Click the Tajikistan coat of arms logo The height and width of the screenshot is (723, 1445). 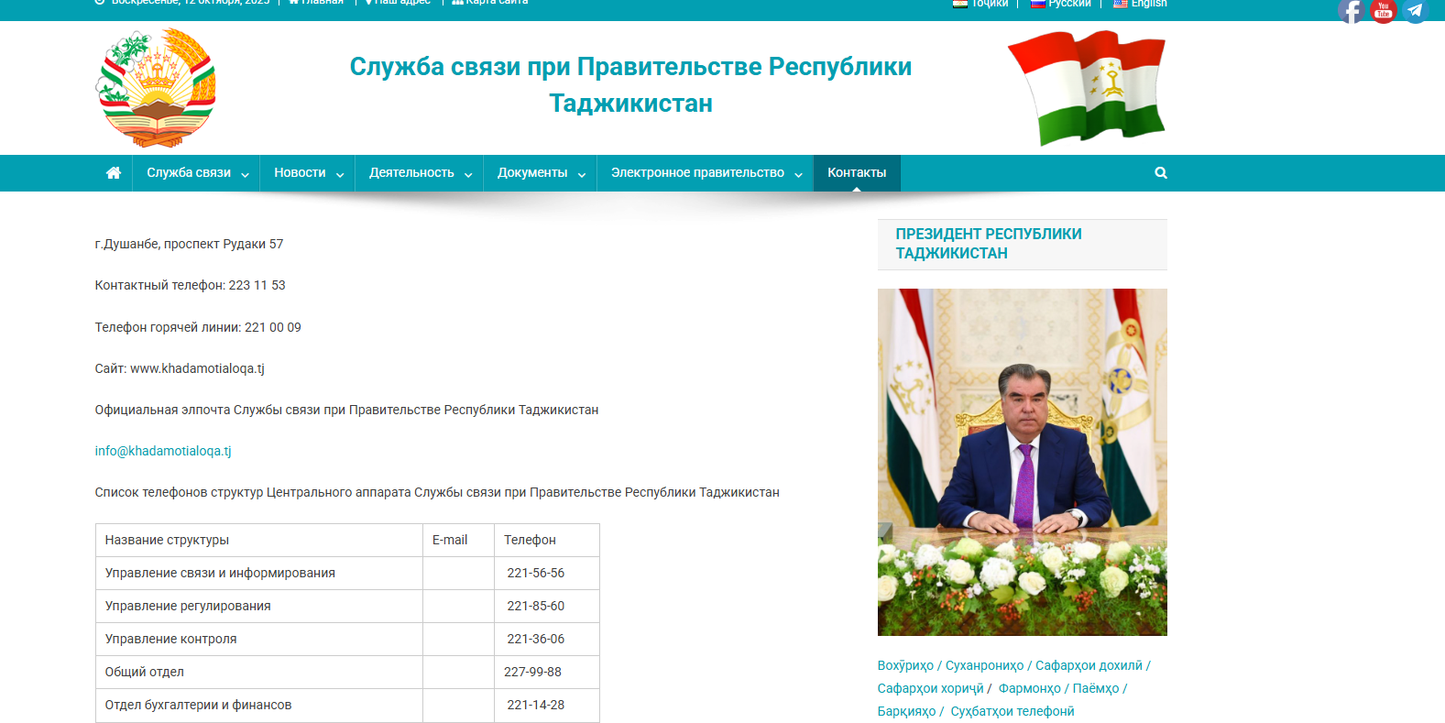pos(156,88)
